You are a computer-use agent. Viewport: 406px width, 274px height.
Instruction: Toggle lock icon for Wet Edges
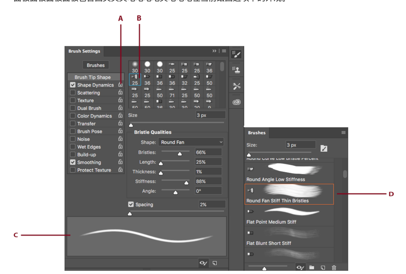pyautogui.click(x=120, y=146)
